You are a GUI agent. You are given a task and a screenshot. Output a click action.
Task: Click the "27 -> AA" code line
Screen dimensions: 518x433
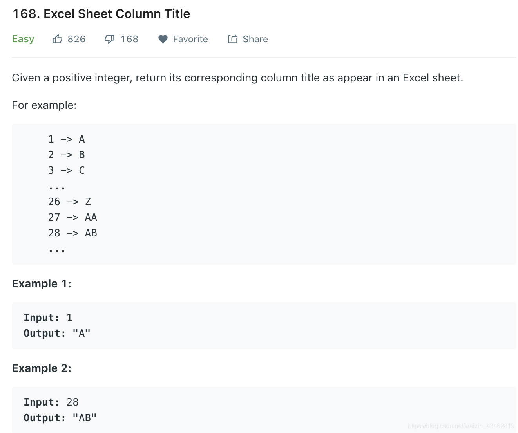tap(72, 217)
